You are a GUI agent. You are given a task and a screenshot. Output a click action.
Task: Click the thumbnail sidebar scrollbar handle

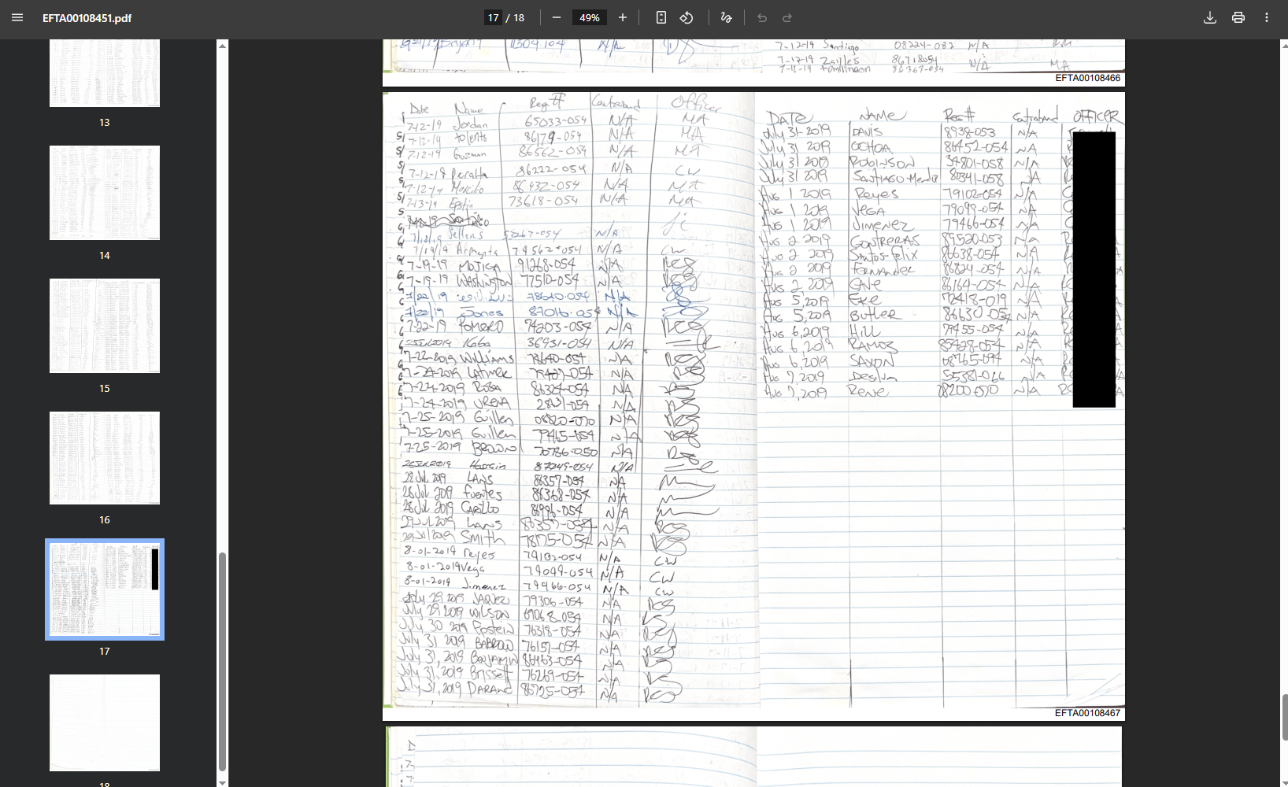pos(222,661)
